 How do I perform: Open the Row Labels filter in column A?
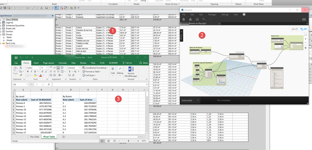(x=29, y=99)
